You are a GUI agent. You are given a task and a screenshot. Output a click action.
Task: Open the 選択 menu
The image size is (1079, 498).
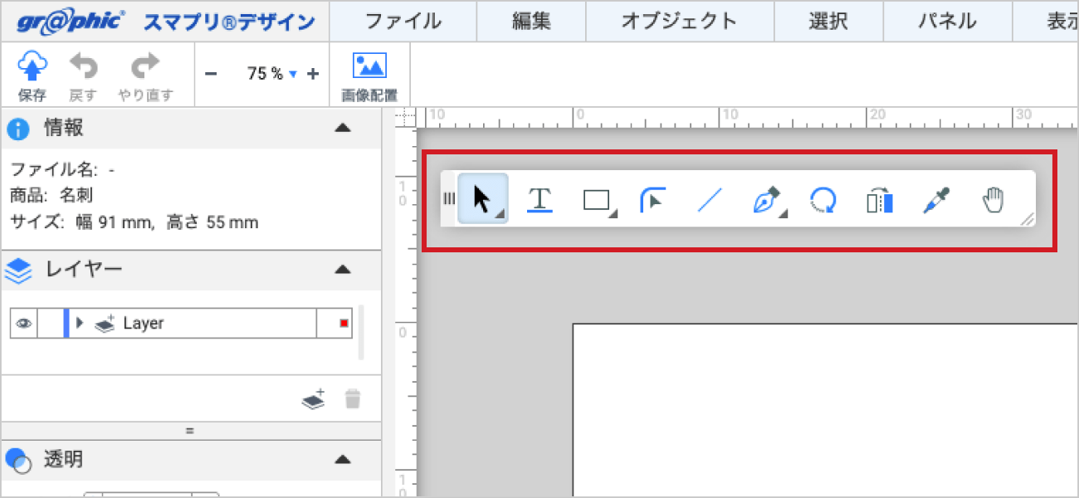828,22
